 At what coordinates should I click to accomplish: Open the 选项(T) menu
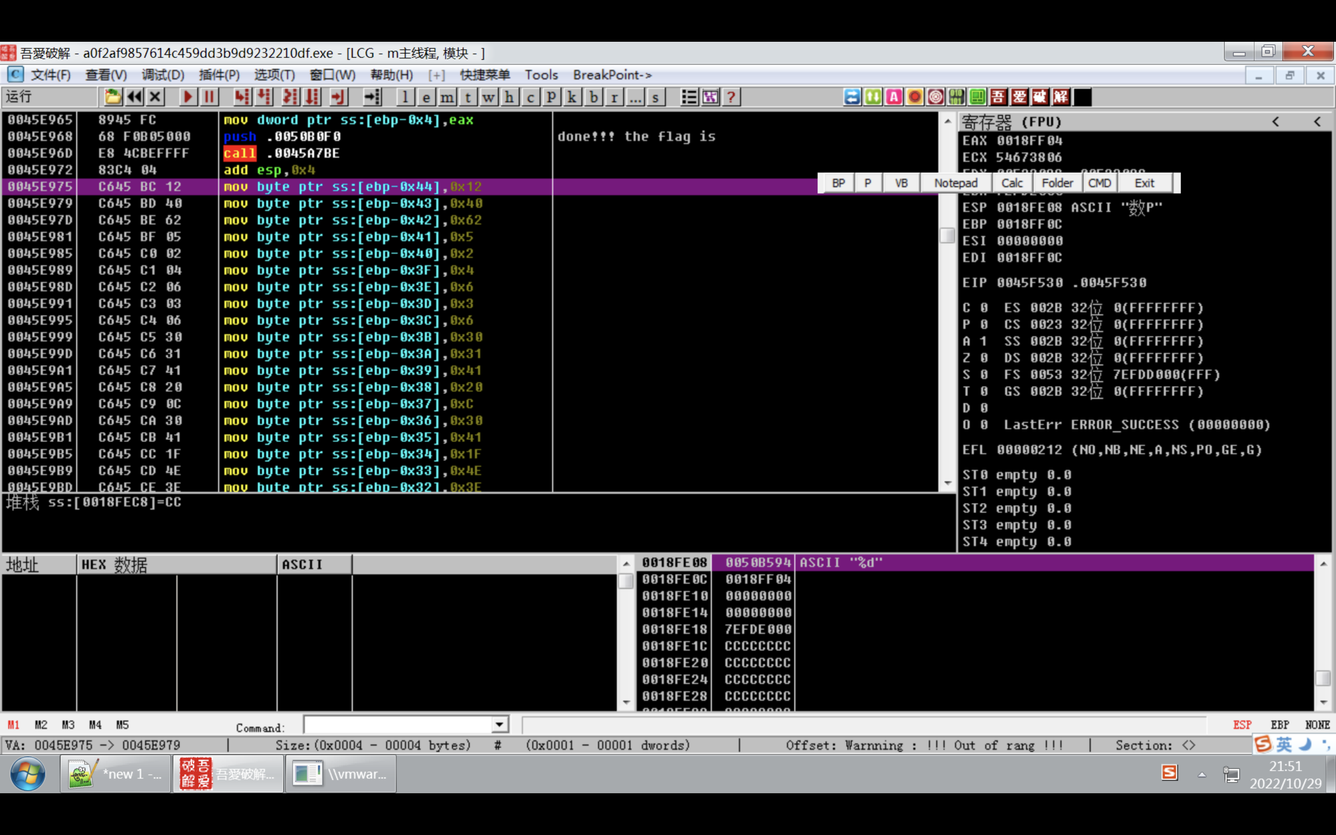[274, 75]
